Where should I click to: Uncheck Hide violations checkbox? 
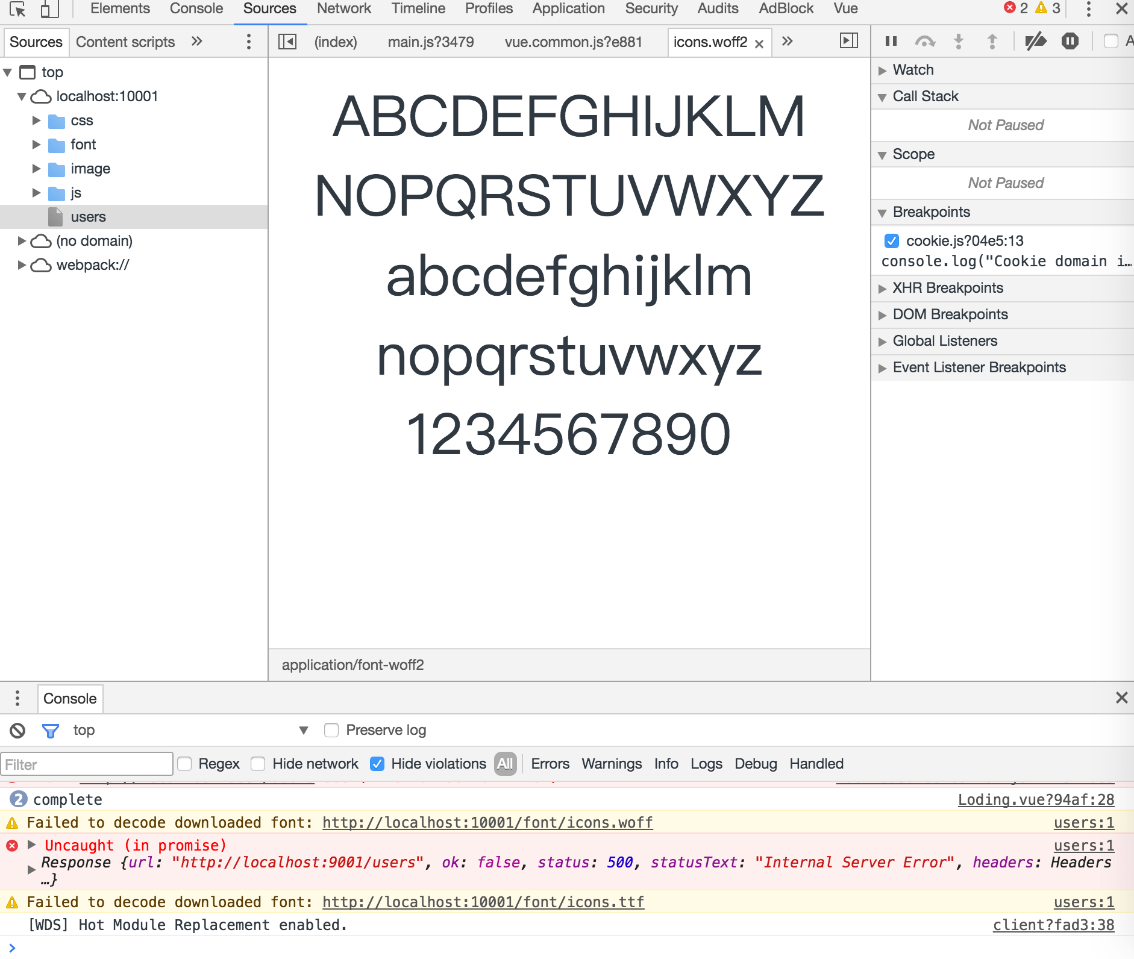pyautogui.click(x=377, y=764)
